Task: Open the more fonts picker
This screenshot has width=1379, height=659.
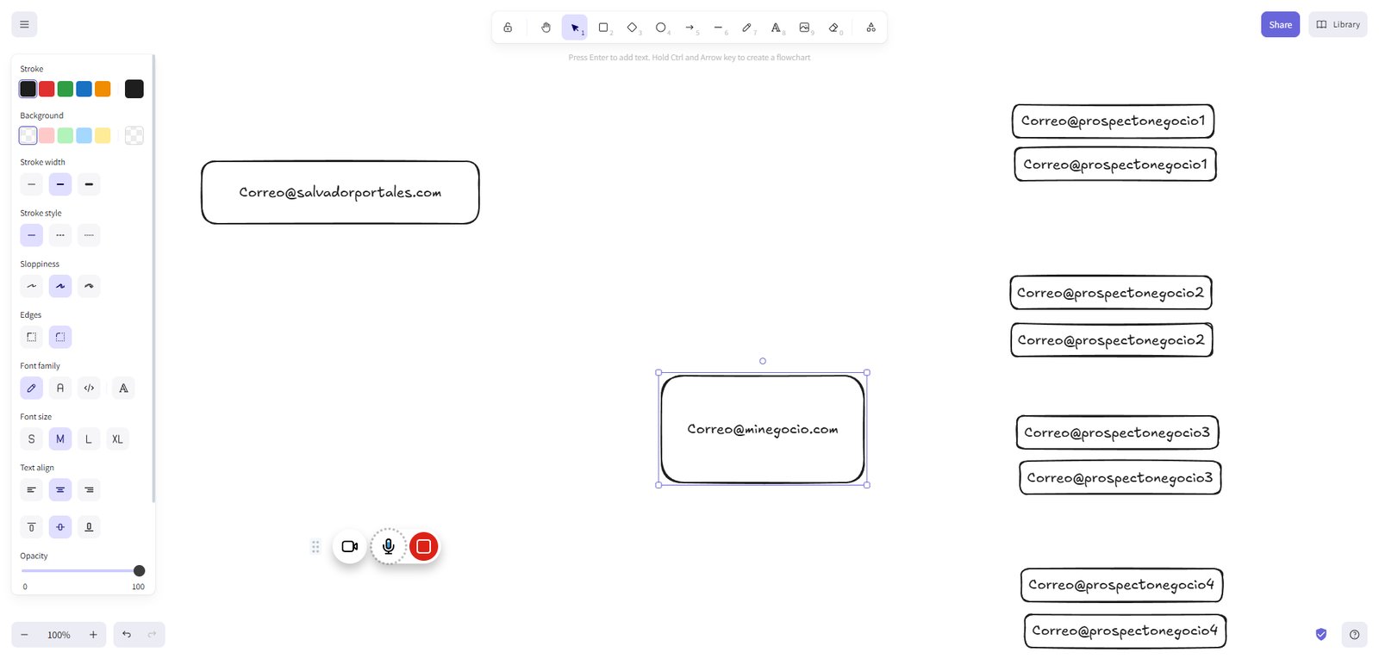Action: [123, 388]
